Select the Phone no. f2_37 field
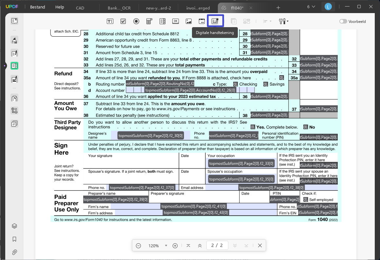This screenshot has height=260, width=380. 142,187
